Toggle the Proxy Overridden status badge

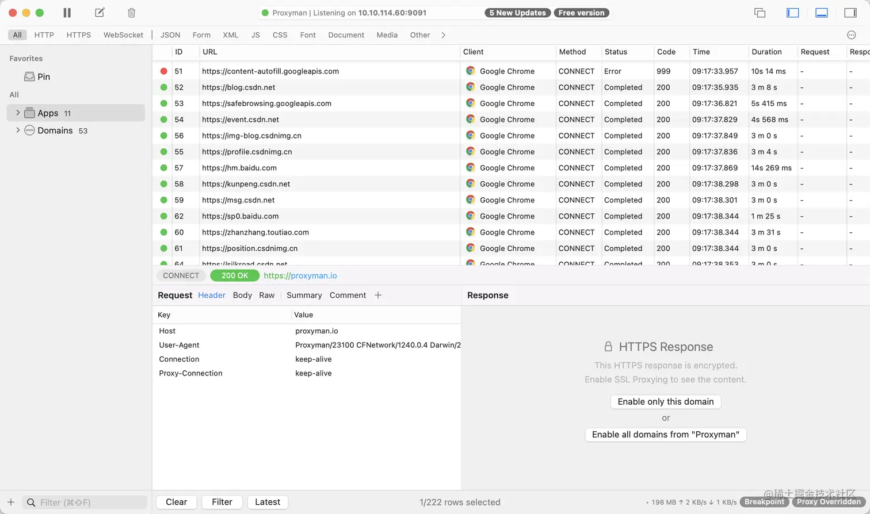(x=829, y=502)
